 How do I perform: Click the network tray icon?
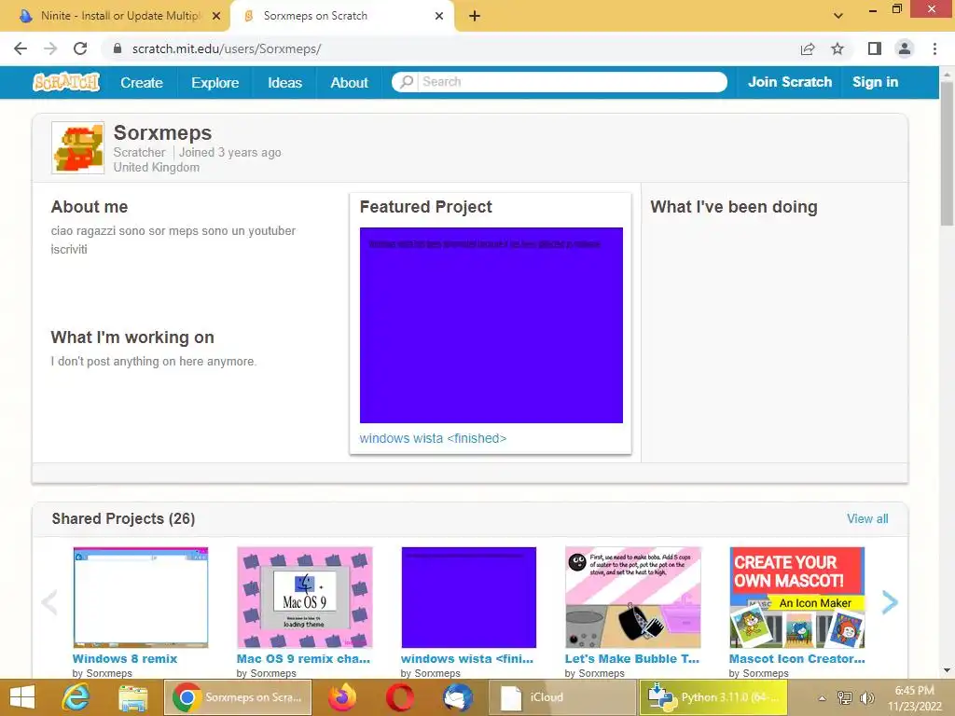(845, 697)
